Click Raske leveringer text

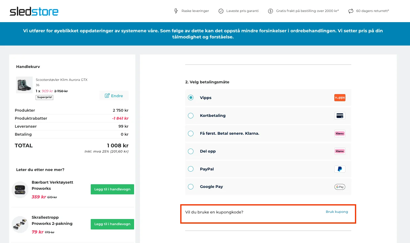pyautogui.click(x=195, y=11)
